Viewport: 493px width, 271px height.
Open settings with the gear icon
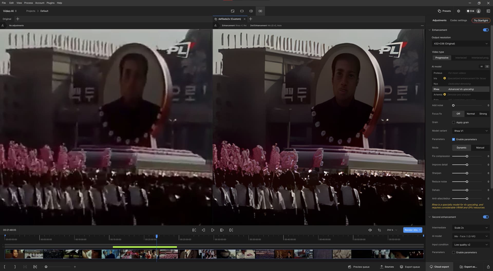pyautogui.click(x=459, y=11)
